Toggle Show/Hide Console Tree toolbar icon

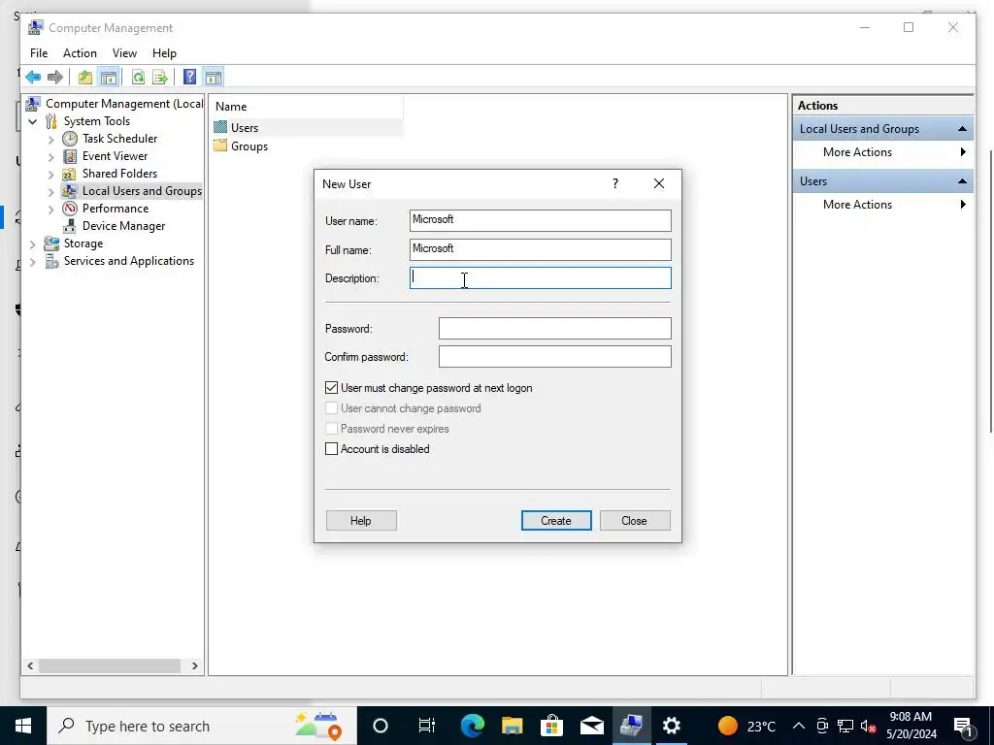click(x=109, y=78)
